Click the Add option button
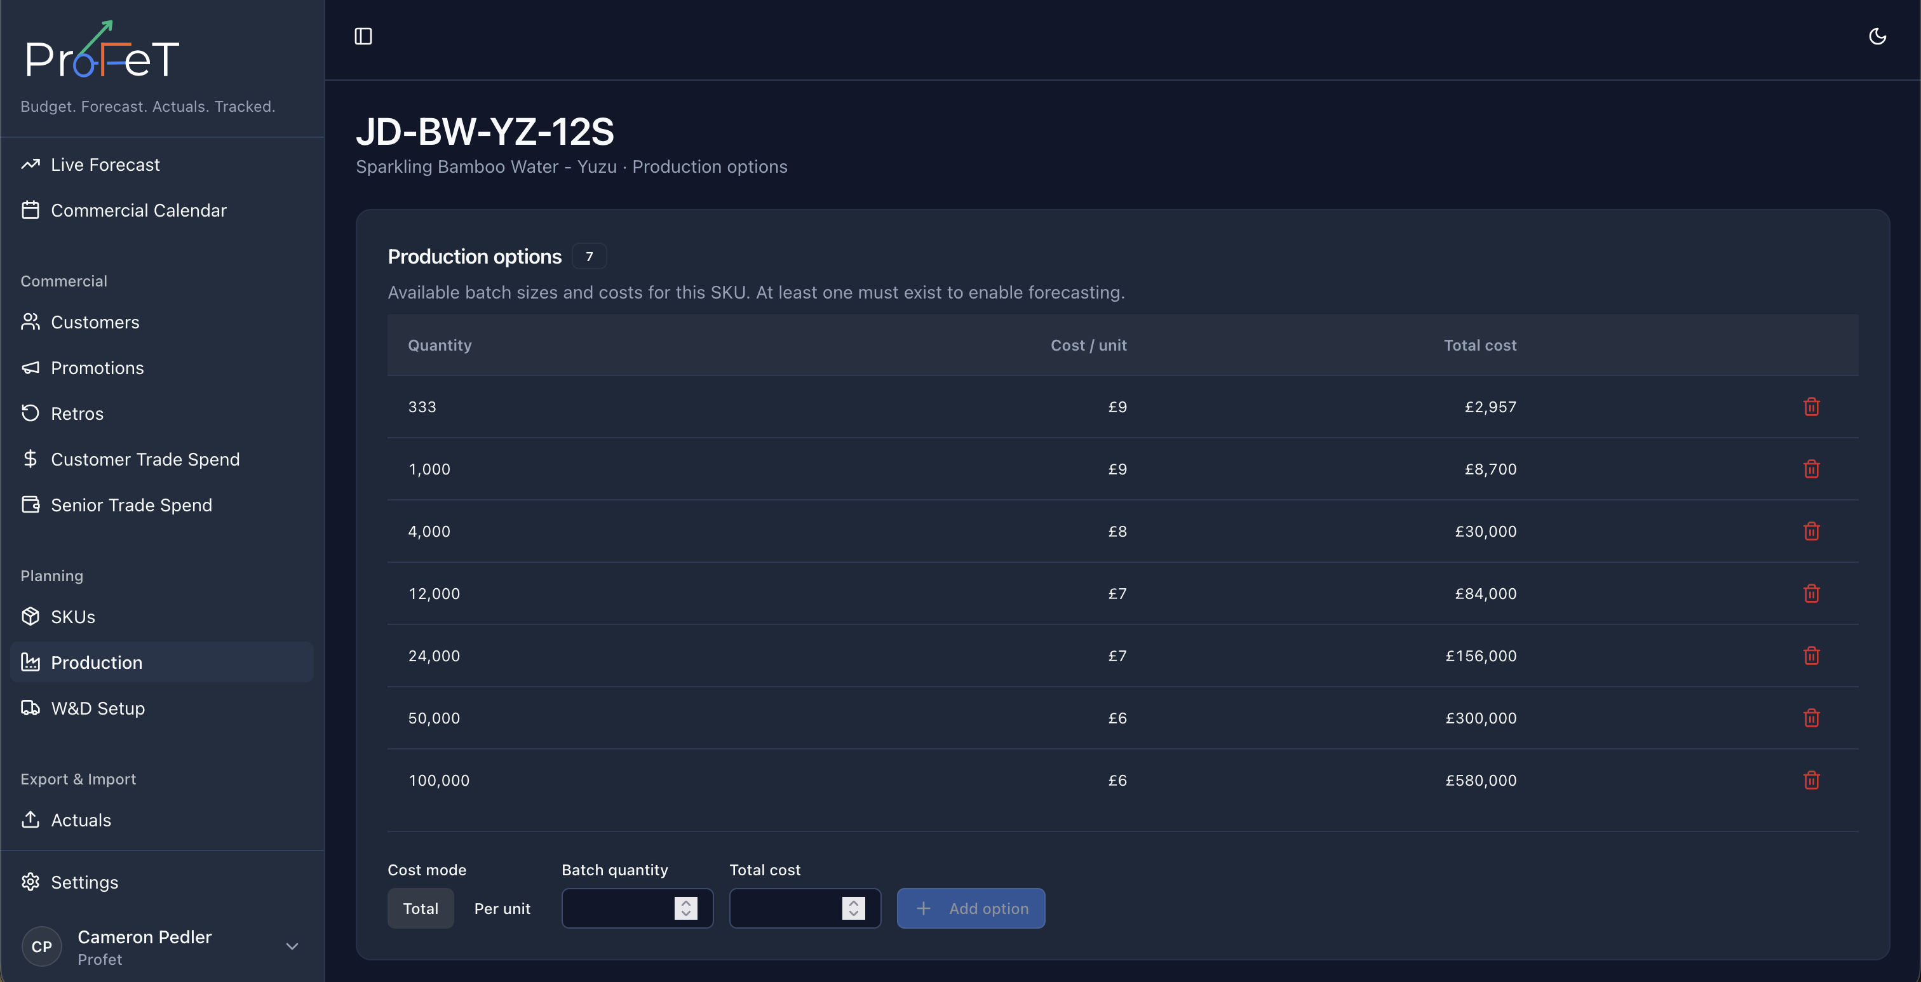This screenshot has width=1921, height=982. [x=971, y=908]
